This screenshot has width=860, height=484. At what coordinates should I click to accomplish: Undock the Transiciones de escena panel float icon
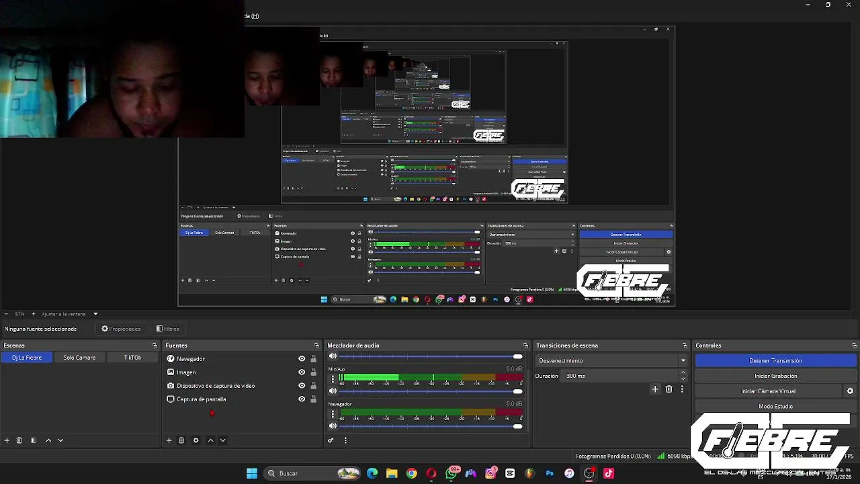click(685, 346)
